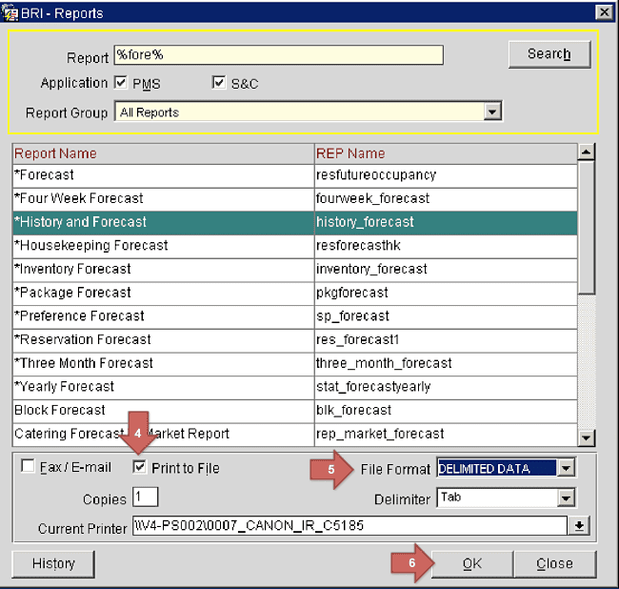The width and height of the screenshot is (619, 589).
Task: Click the report list scroll up arrow
Action: pos(587,152)
